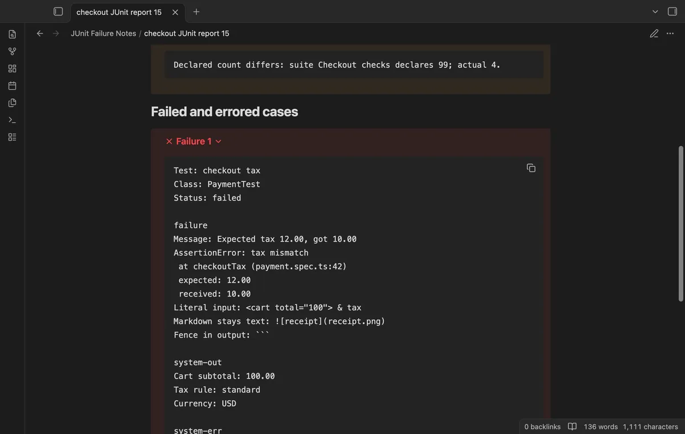Screen dimensions: 685x434
Task: Open command palette icon in ribbon
Action: tap(12, 120)
